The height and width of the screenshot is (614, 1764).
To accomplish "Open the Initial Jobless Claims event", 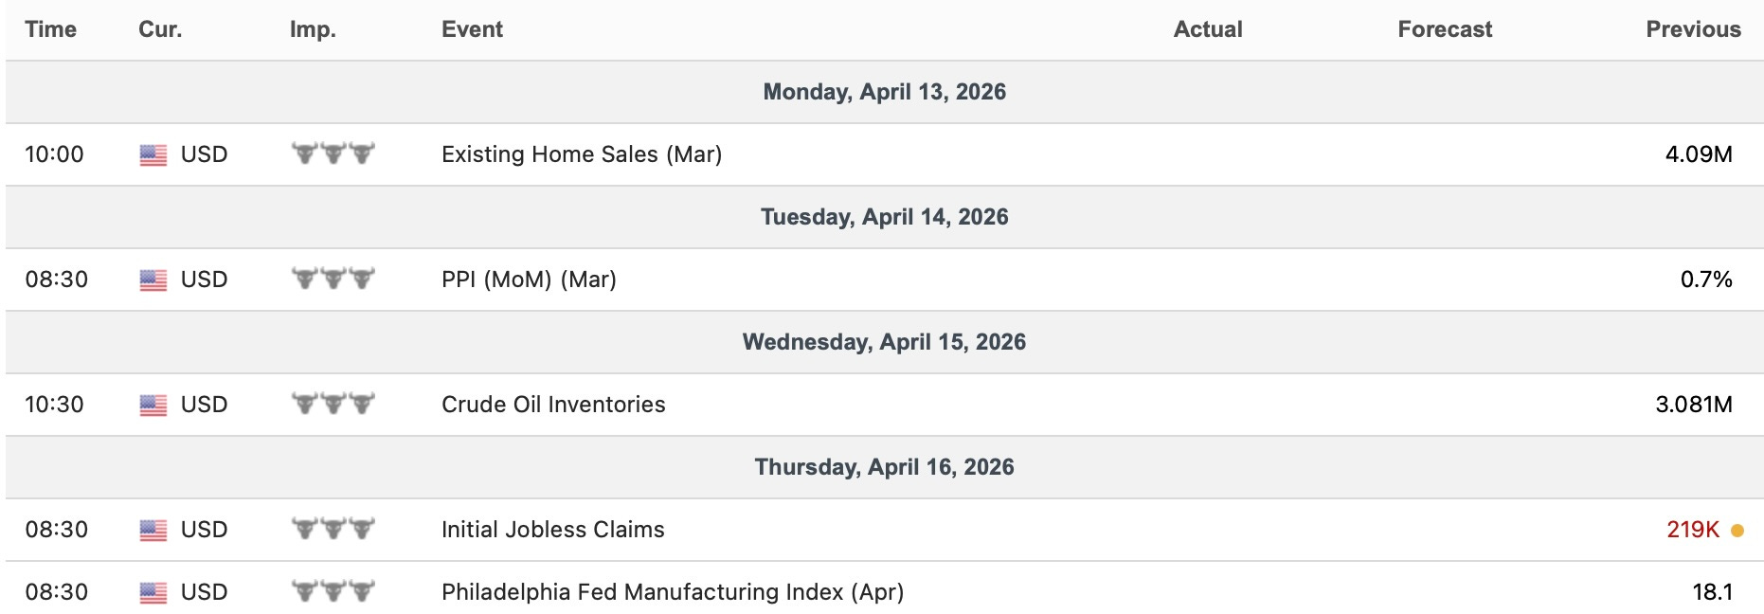I will click(x=553, y=530).
